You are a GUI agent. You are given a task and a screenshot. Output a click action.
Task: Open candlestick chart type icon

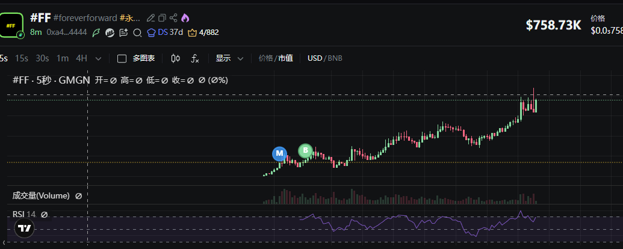pos(176,58)
